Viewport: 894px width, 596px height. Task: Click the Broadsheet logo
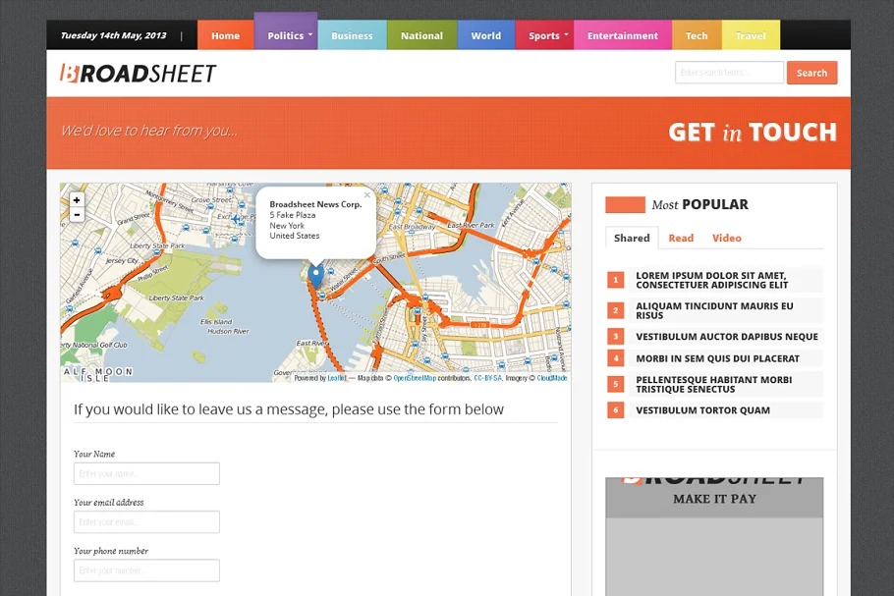click(x=138, y=73)
